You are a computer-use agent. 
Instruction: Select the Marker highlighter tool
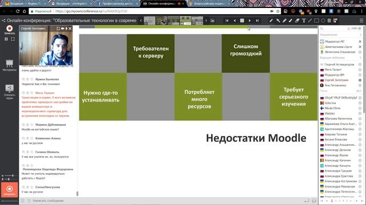coord(284,20)
